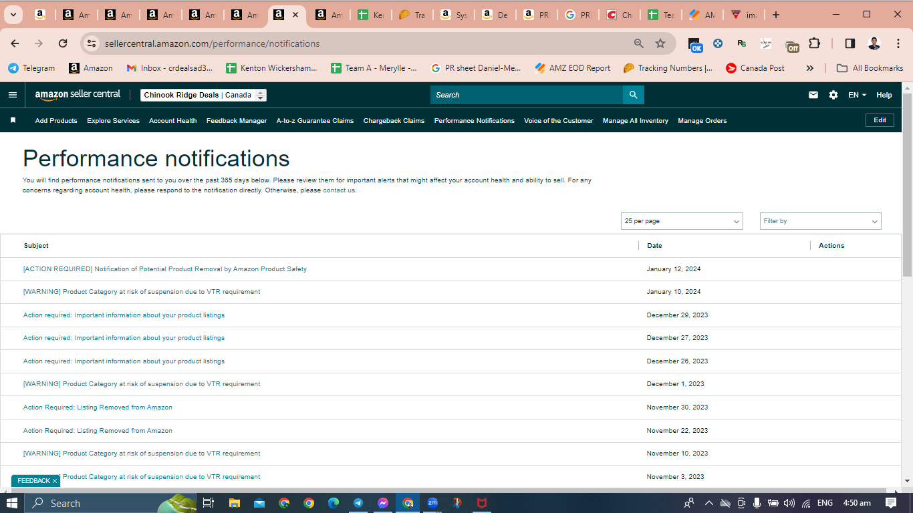Bookmark this page with the star icon
This screenshot has width=913, height=513.
(660, 43)
